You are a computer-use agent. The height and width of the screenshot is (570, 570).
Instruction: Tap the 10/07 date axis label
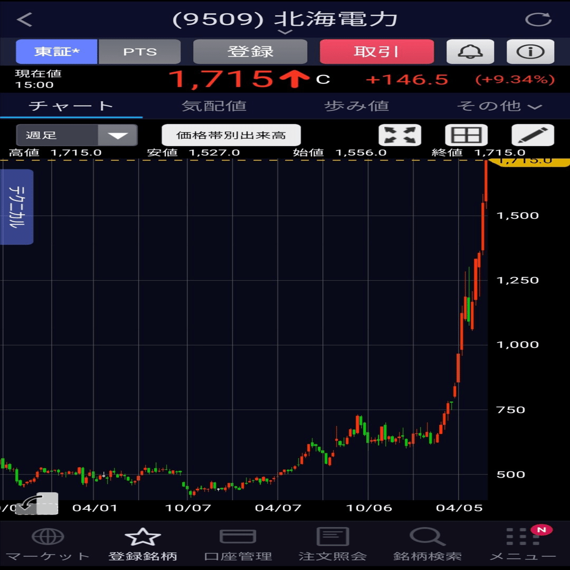tap(188, 508)
